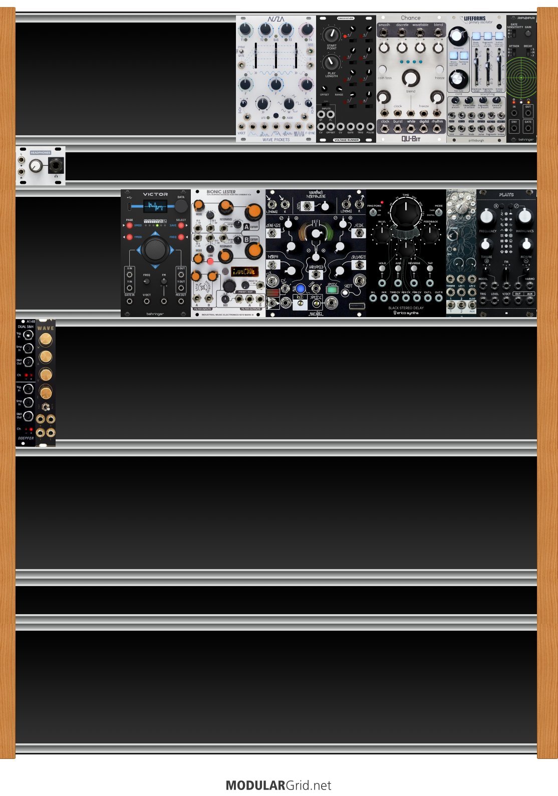Click the Radar ENV output jack
558x796 pixels.
coord(514,128)
